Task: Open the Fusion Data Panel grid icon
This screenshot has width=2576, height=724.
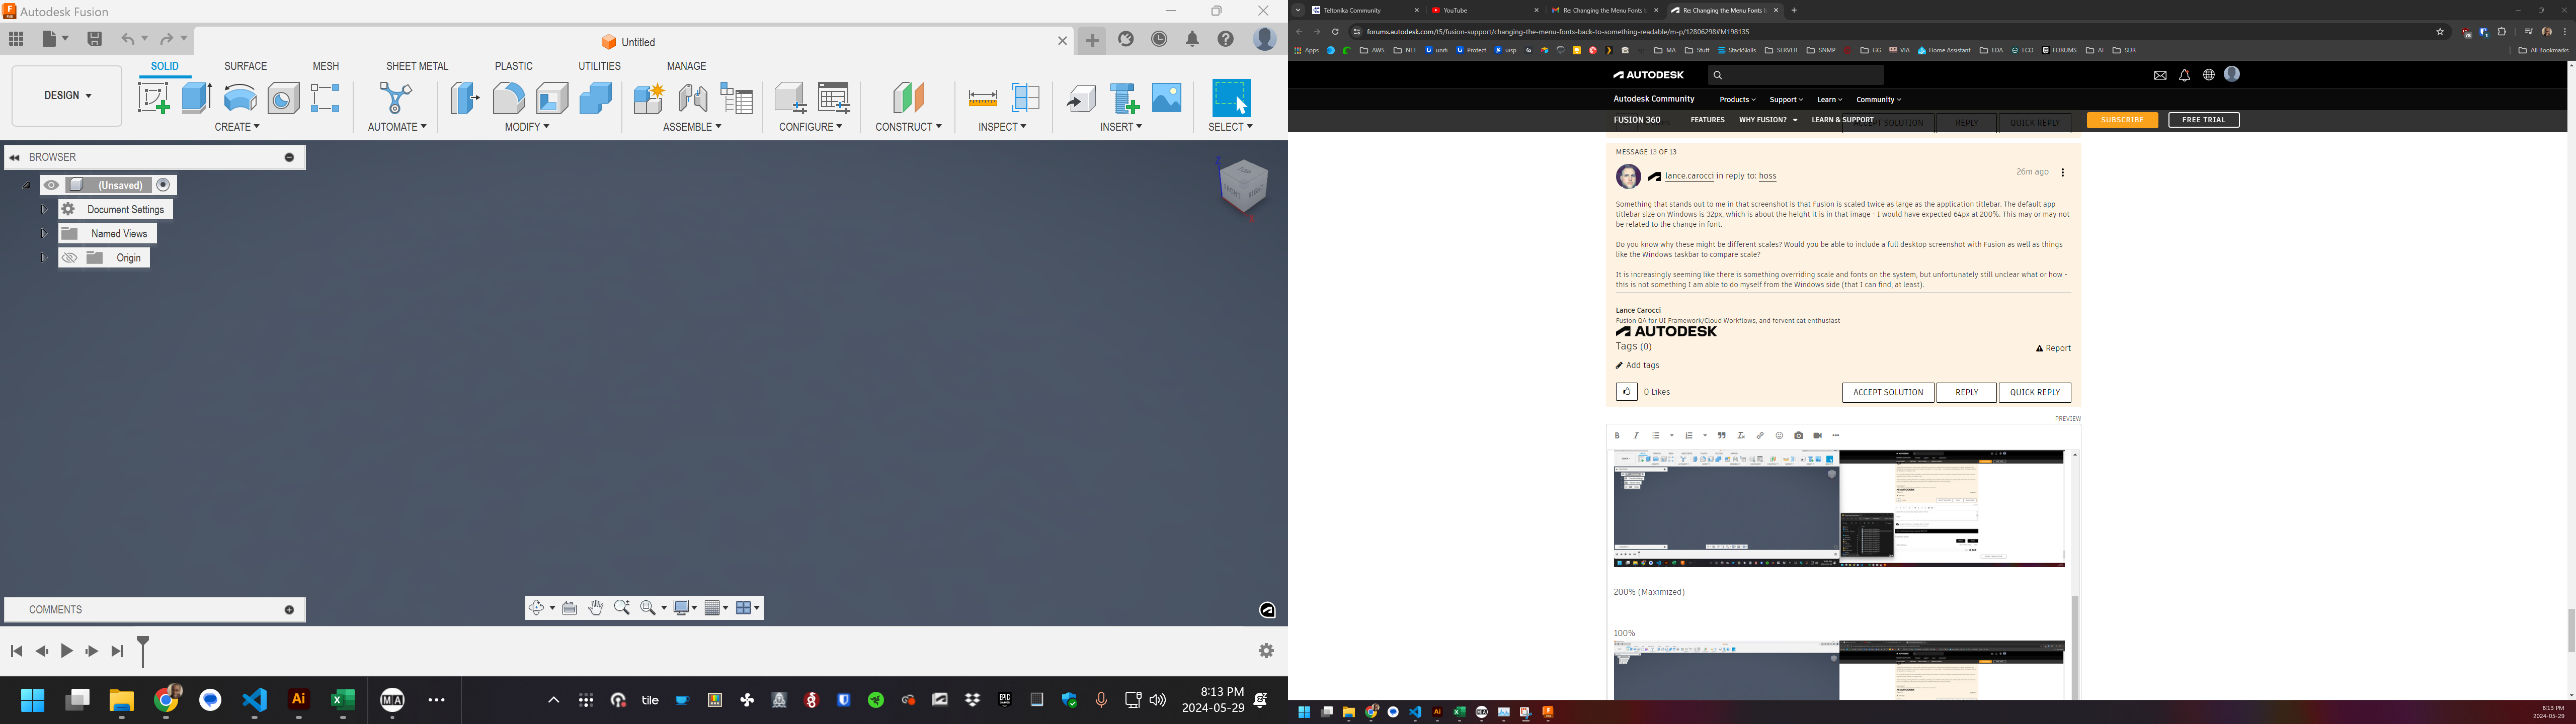Action: pyautogui.click(x=16, y=39)
